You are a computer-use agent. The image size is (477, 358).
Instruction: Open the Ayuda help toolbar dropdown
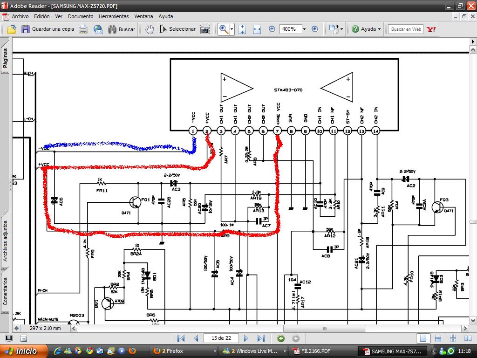click(x=366, y=29)
